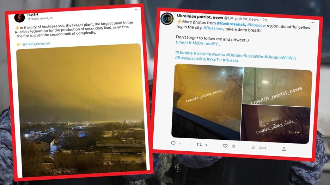Click the @Flash_news_ua mention link
Image resolution: width=330 pixels, height=185 pixels.
(x=36, y=44)
